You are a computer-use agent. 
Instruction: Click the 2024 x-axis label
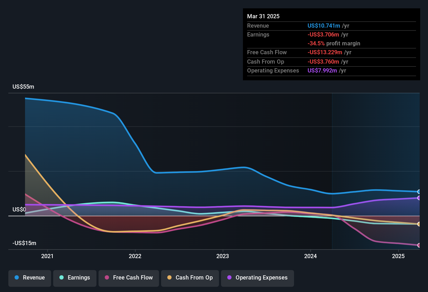tap(310, 256)
